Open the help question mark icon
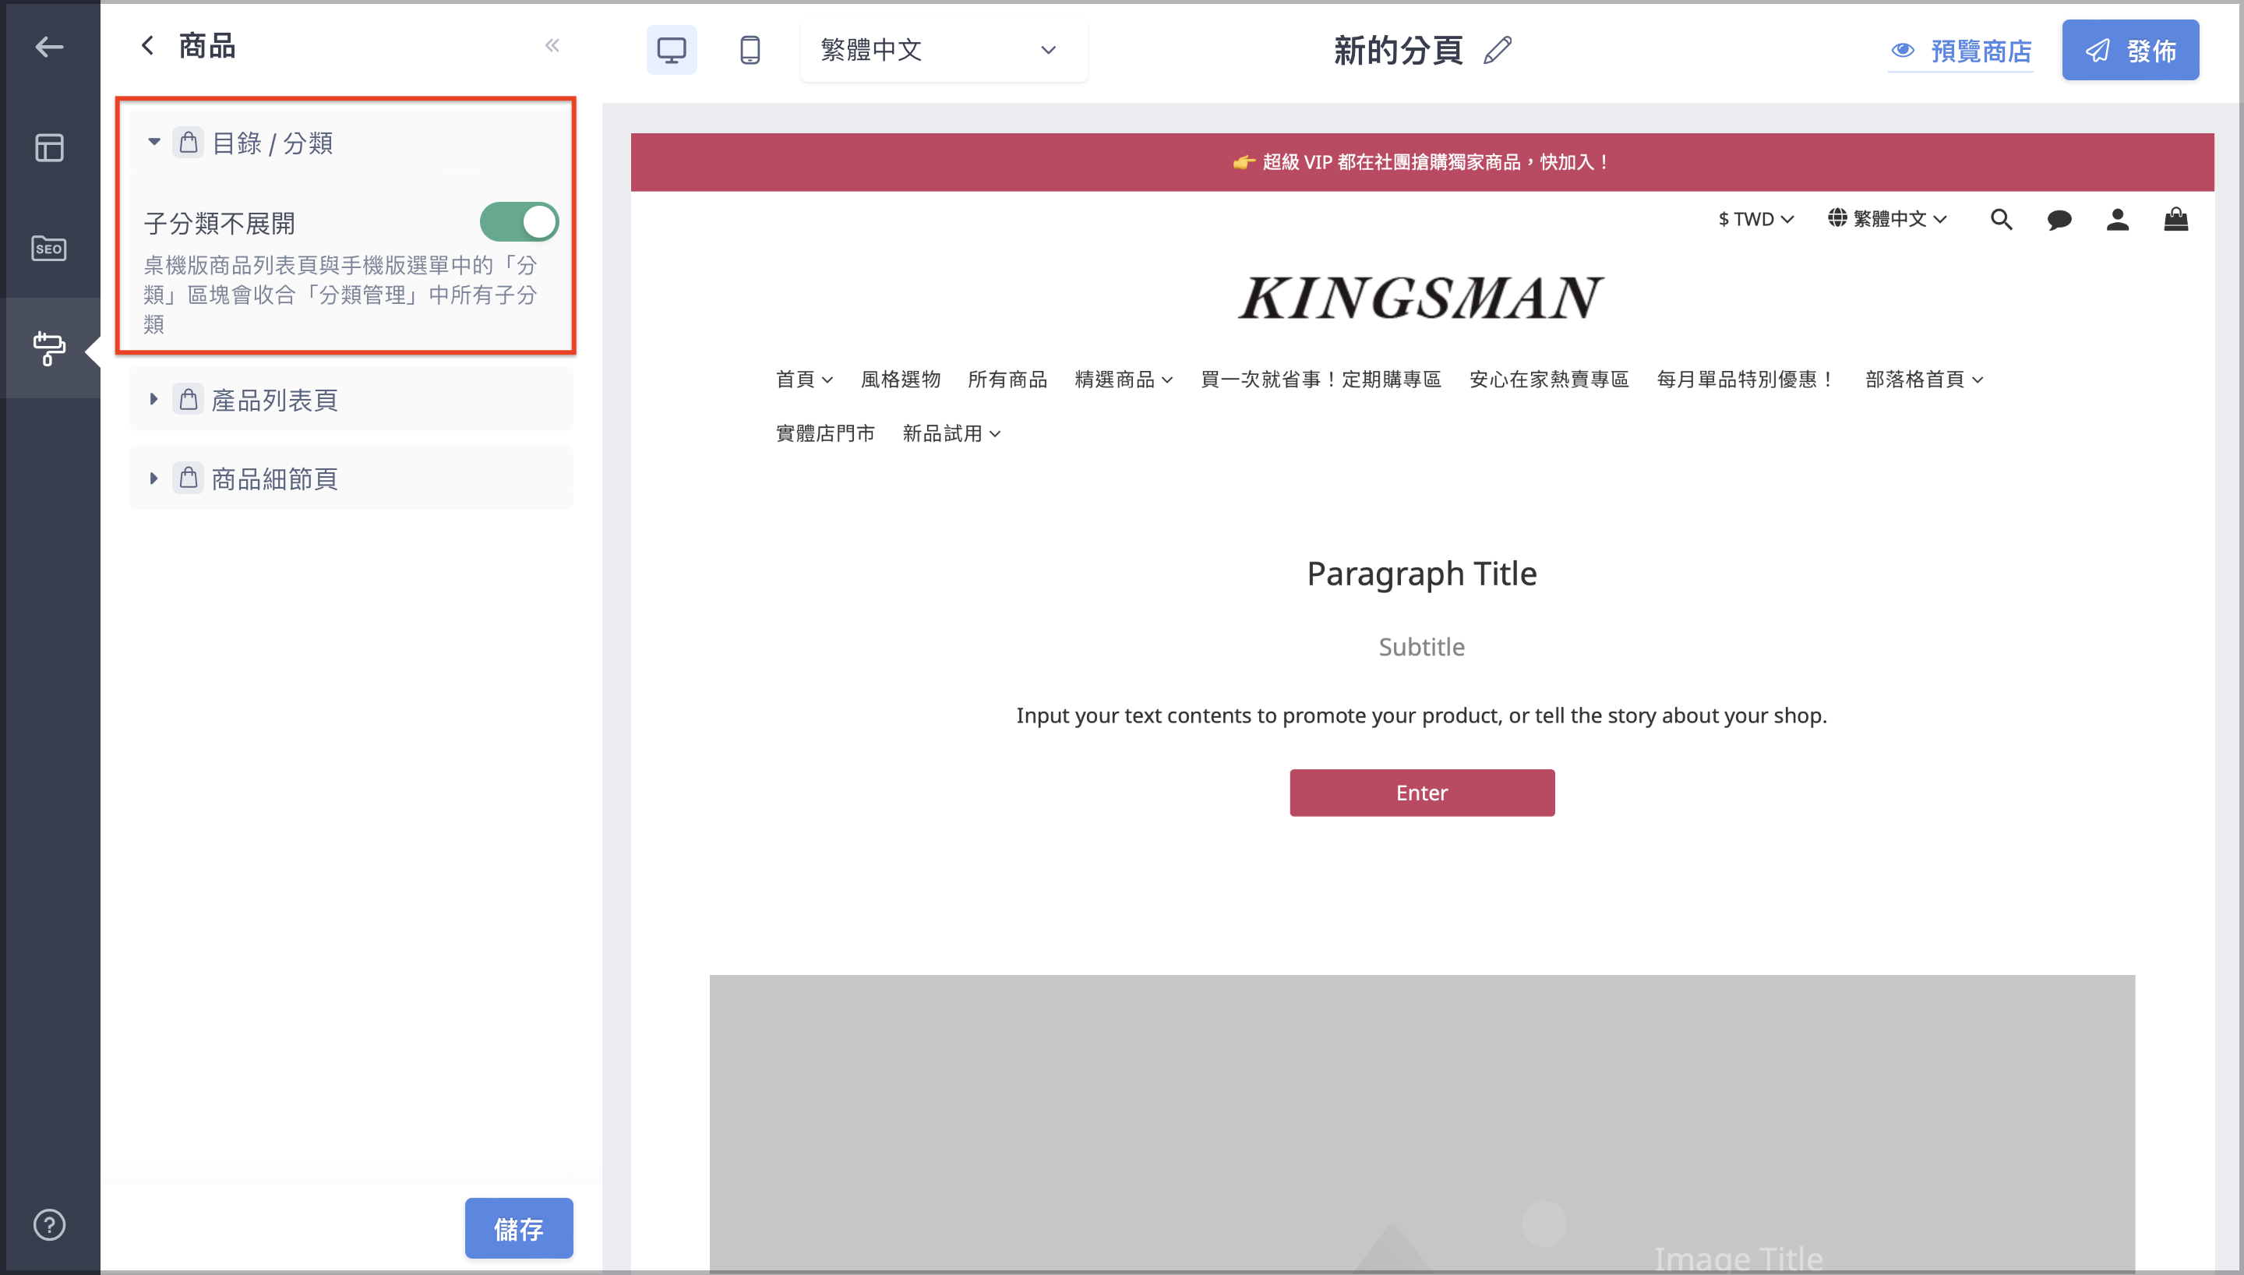The width and height of the screenshot is (2244, 1275). pos(49,1224)
